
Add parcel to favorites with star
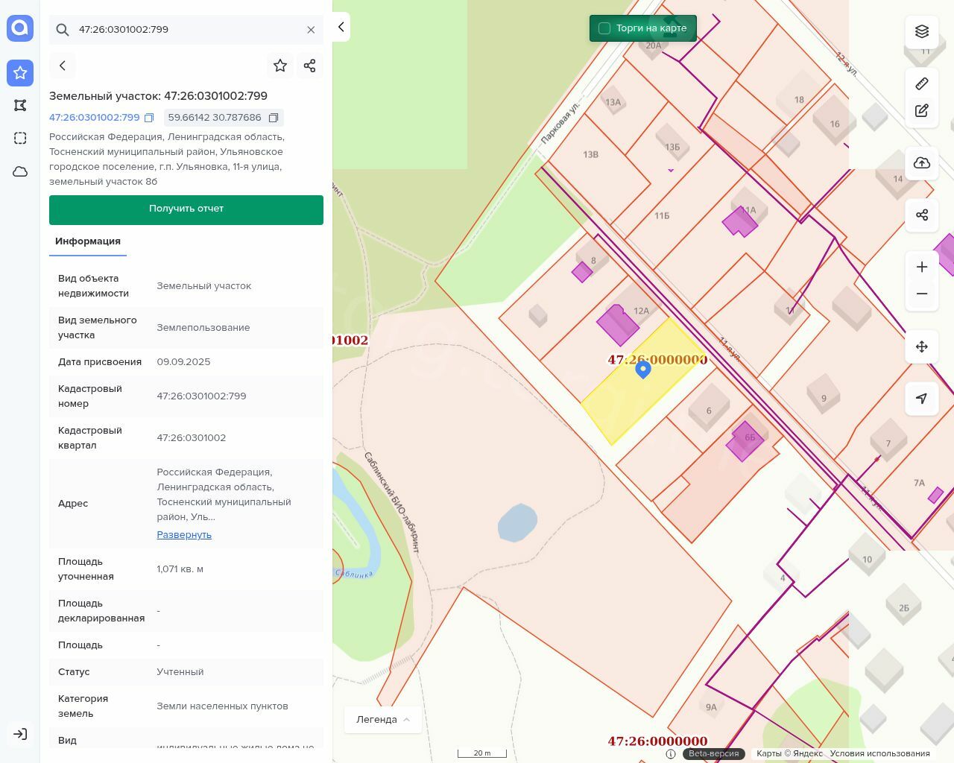click(x=280, y=66)
